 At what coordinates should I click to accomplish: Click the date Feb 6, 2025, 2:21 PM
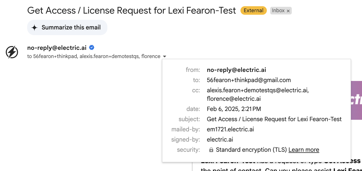[234, 109]
